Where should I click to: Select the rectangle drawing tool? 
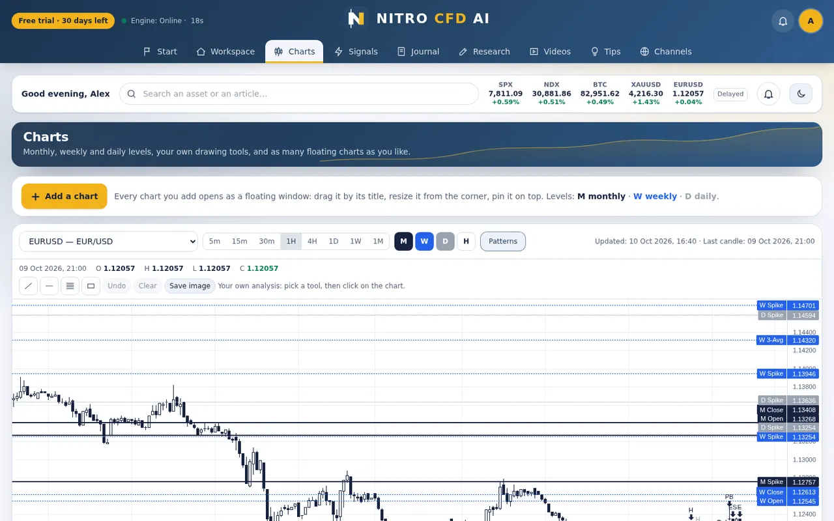91,286
